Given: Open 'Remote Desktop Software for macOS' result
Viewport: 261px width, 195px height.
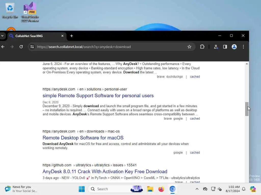Looking at the screenshot, I should (x=83, y=138).
